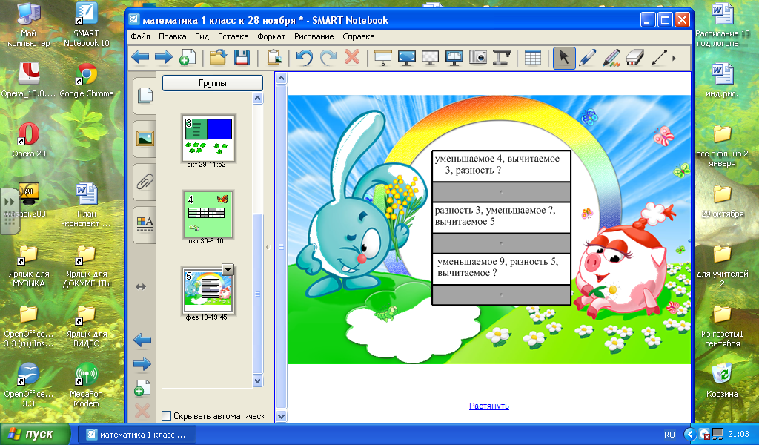Insert a table from the toolbar
Screen dimensions: 759x445
(x=532, y=58)
